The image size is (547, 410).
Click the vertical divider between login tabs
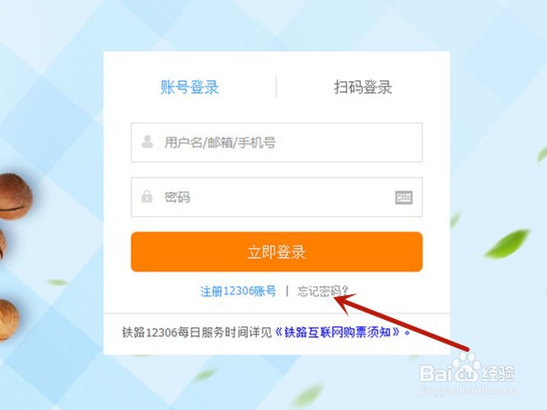(x=276, y=87)
